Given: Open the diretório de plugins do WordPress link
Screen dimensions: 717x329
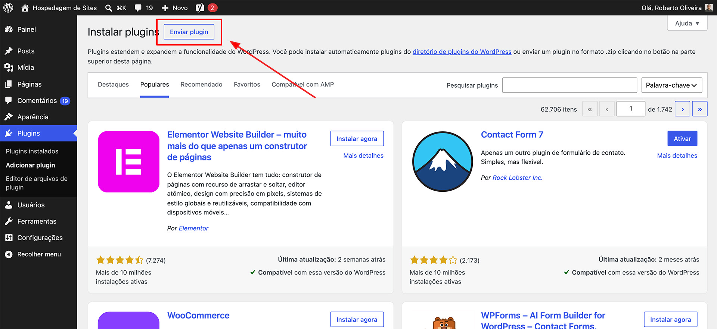Looking at the screenshot, I should [x=462, y=52].
